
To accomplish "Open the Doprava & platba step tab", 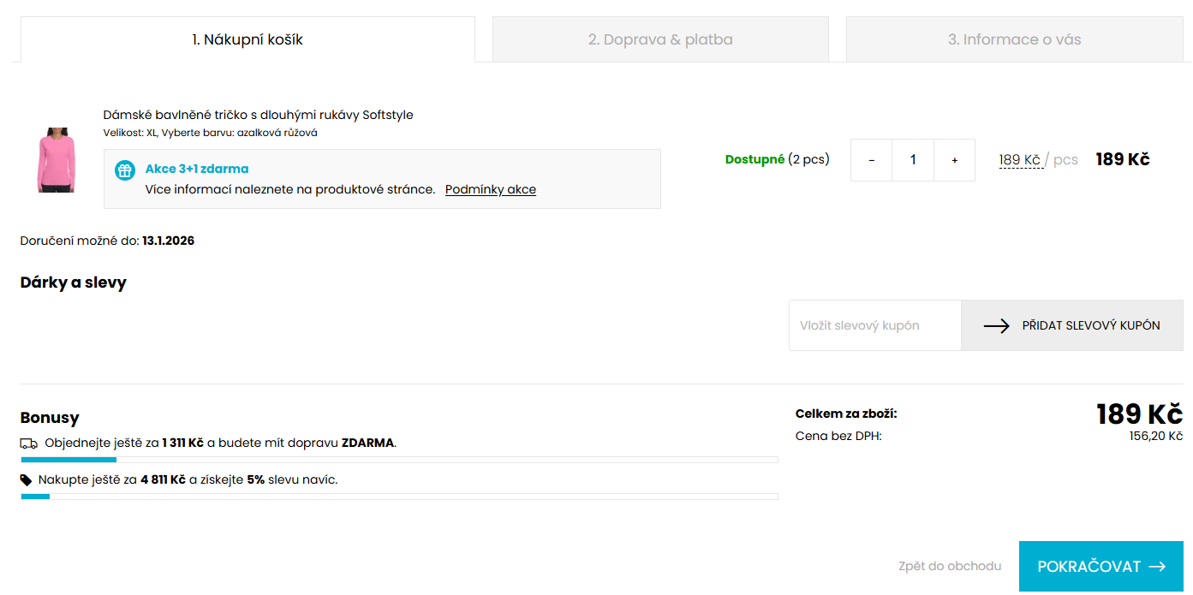I will click(659, 39).
